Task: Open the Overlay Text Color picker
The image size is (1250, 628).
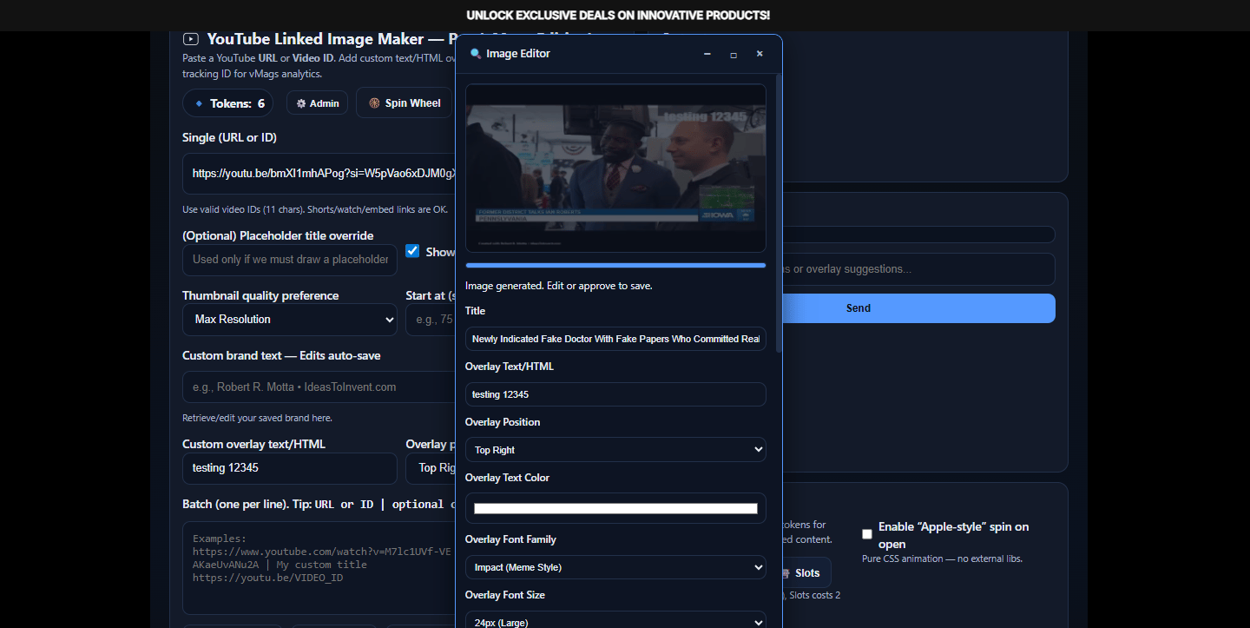Action: (x=615, y=508)
